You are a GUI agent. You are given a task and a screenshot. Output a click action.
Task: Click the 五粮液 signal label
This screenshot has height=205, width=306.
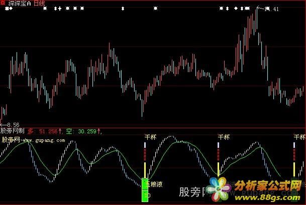(x=154, y=184)
